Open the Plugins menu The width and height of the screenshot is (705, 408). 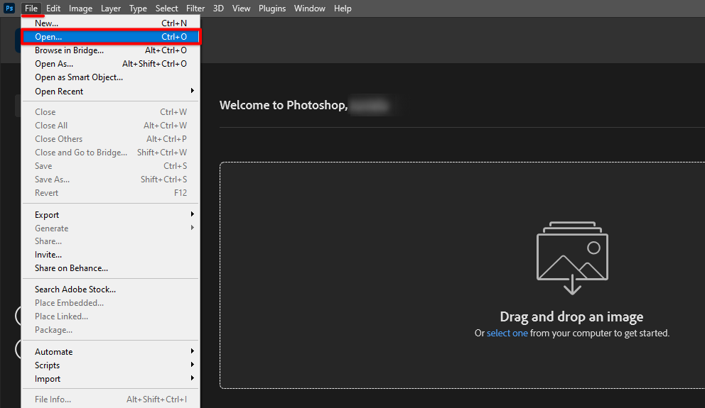pyautogui.click(x=271, y=9)
